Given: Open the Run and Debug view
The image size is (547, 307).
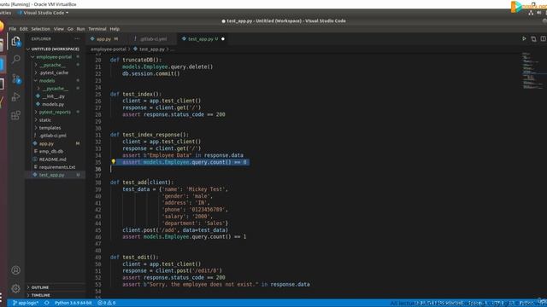Looking at the screenshot, I should point(15,96).
